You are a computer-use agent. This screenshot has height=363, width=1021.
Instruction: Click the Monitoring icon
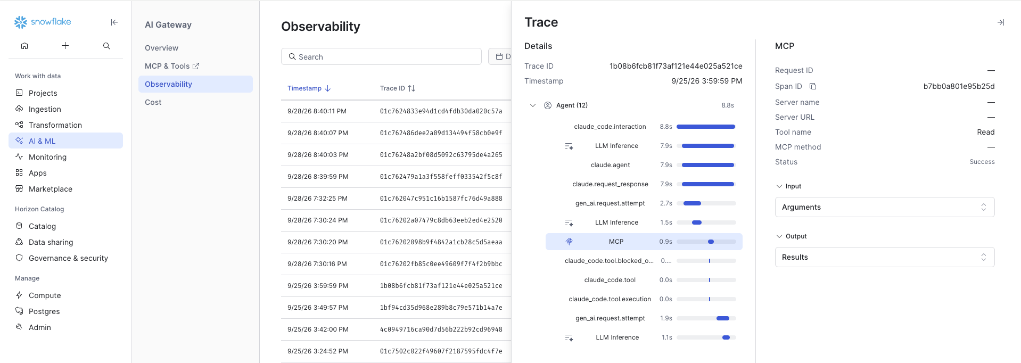coord(19,156)
